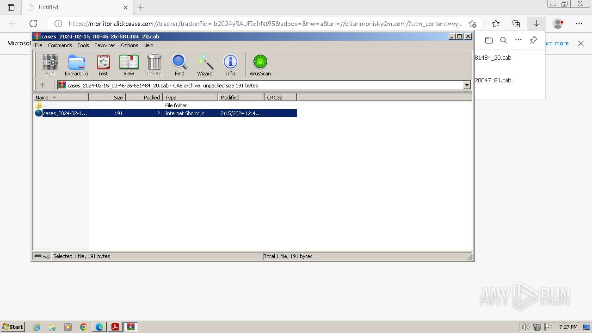592x333 pixels.
Task: Open File Explorer from the taskbar
Action: click(52, 327)
